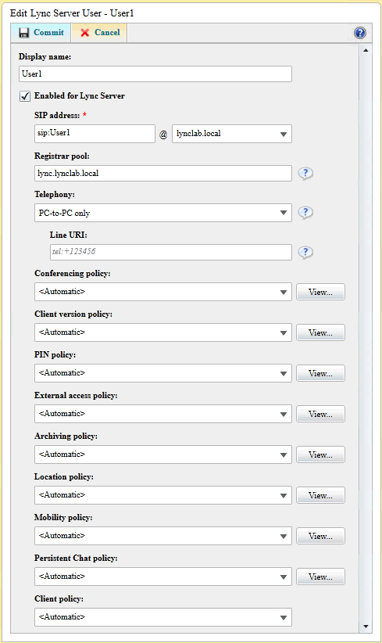Click the scrollbar up arrow

(x=366, y=50)
